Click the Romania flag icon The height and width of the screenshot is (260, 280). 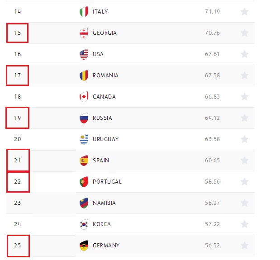click(84, 76)
